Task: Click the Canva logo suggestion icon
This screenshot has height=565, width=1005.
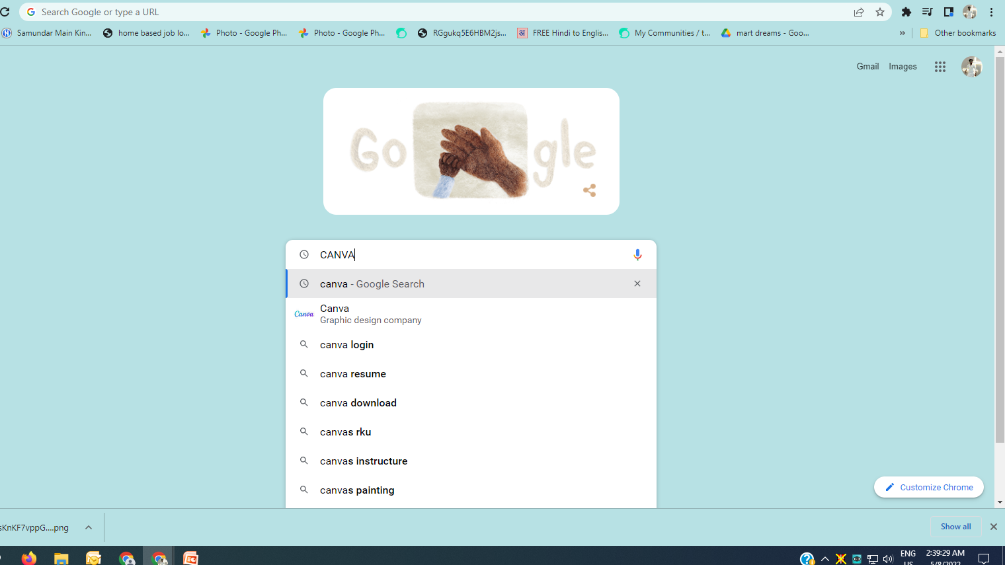Action: point(304,314)
